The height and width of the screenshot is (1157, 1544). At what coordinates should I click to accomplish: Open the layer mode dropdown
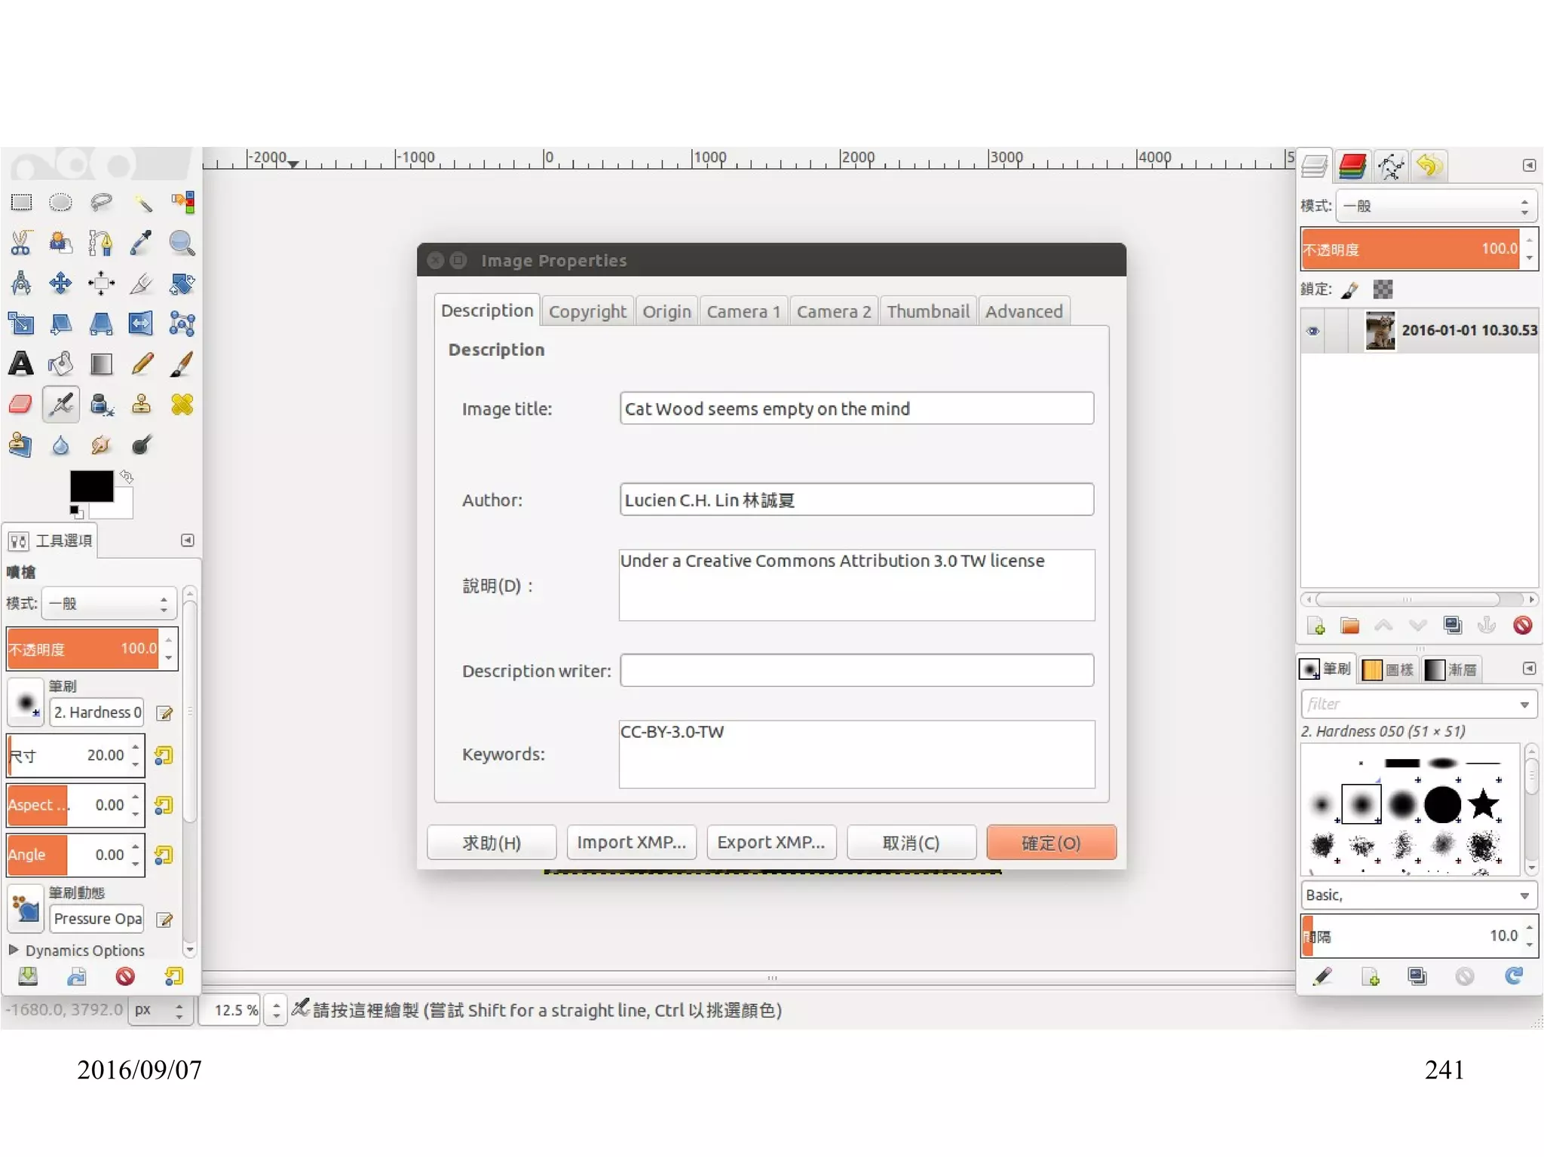click(1436, 206)
